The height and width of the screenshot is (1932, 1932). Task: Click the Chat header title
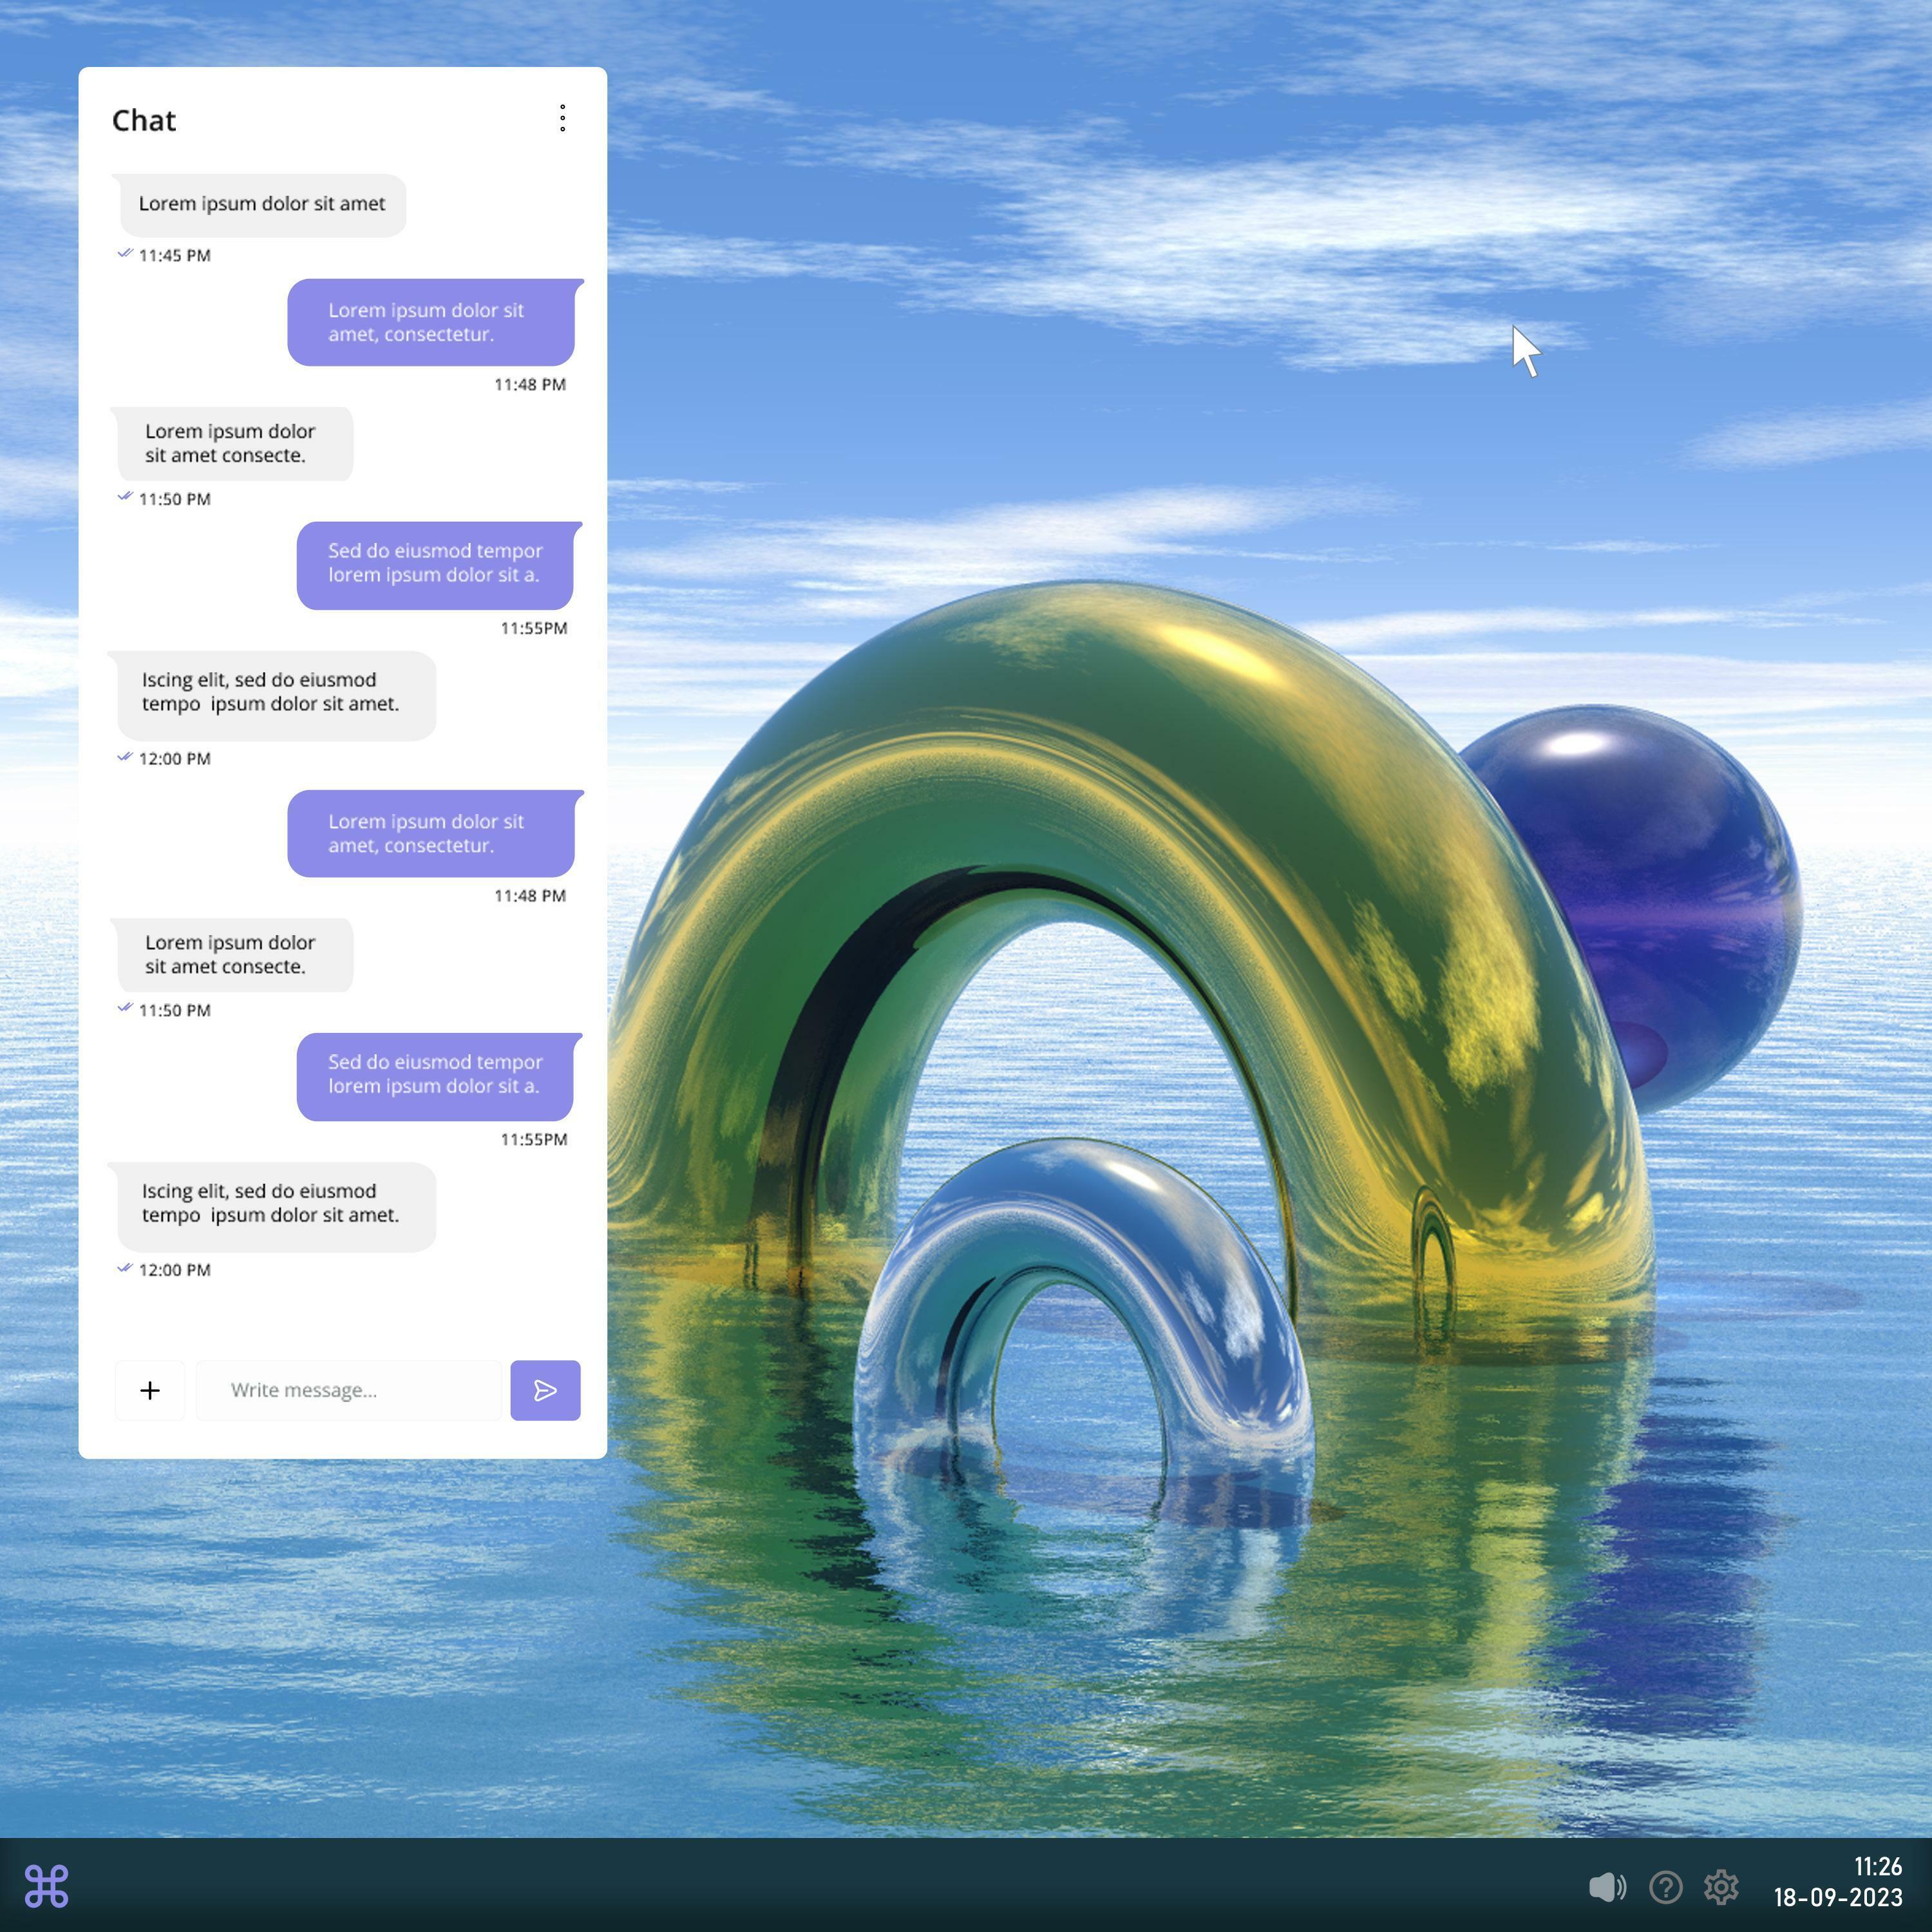click(x=144, y=121)
